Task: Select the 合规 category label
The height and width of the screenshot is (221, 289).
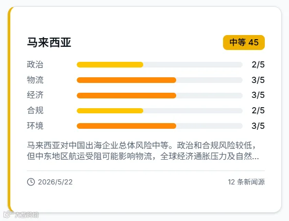Action: (x=35, y=110)
